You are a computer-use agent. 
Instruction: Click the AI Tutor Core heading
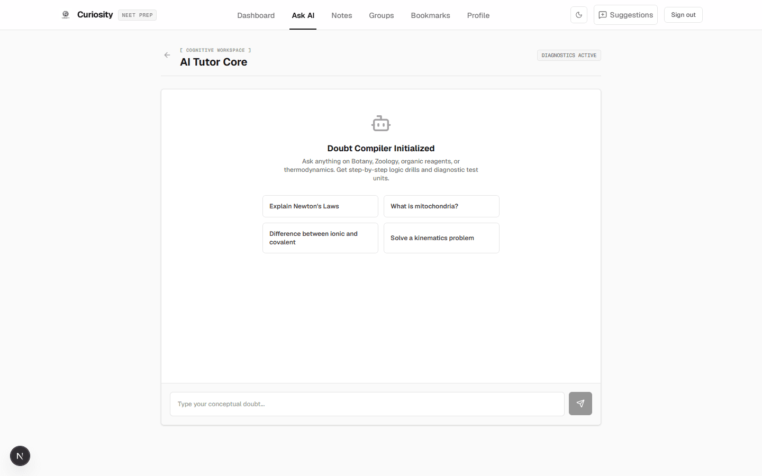click(x=214, y=62)
